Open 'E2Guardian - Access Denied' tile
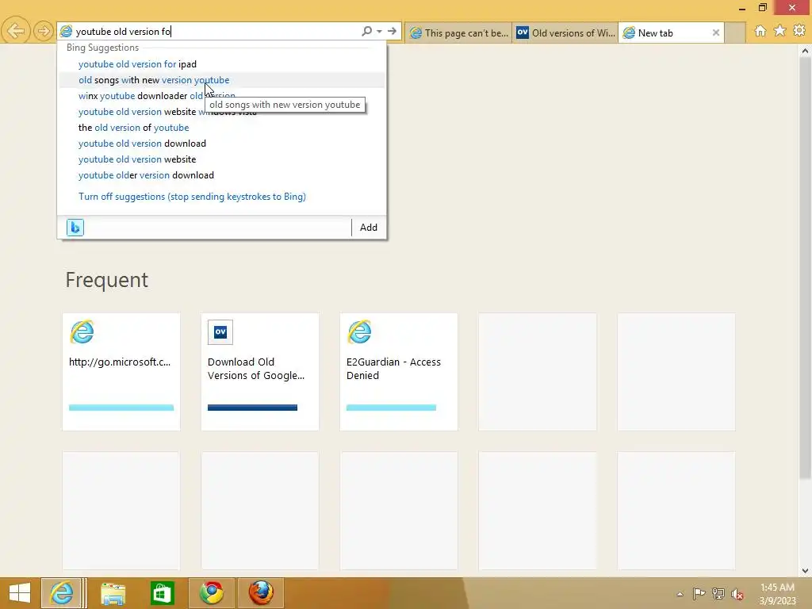 pos(399,372)
